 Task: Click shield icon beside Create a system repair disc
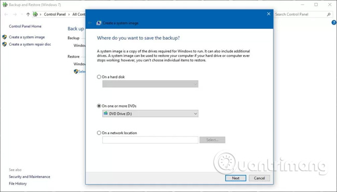[x=5, y=44]
